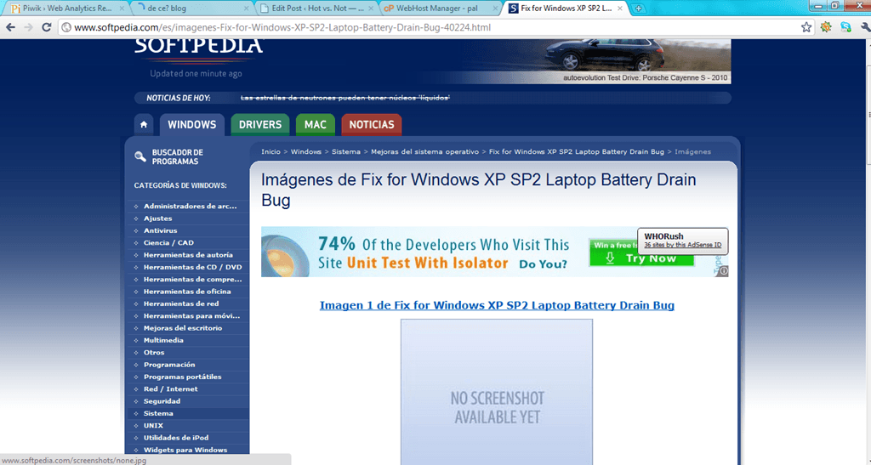Open a new browser tab

tap(639, 9)
